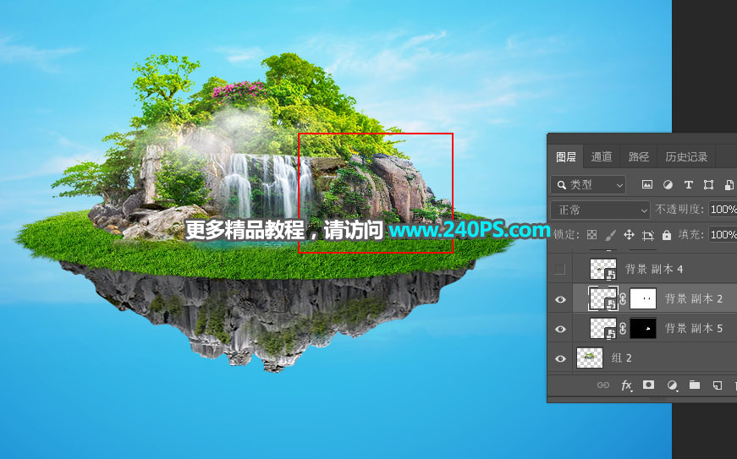
Task: Switch to the 图层 (Layers) tab
Action: 565,156
